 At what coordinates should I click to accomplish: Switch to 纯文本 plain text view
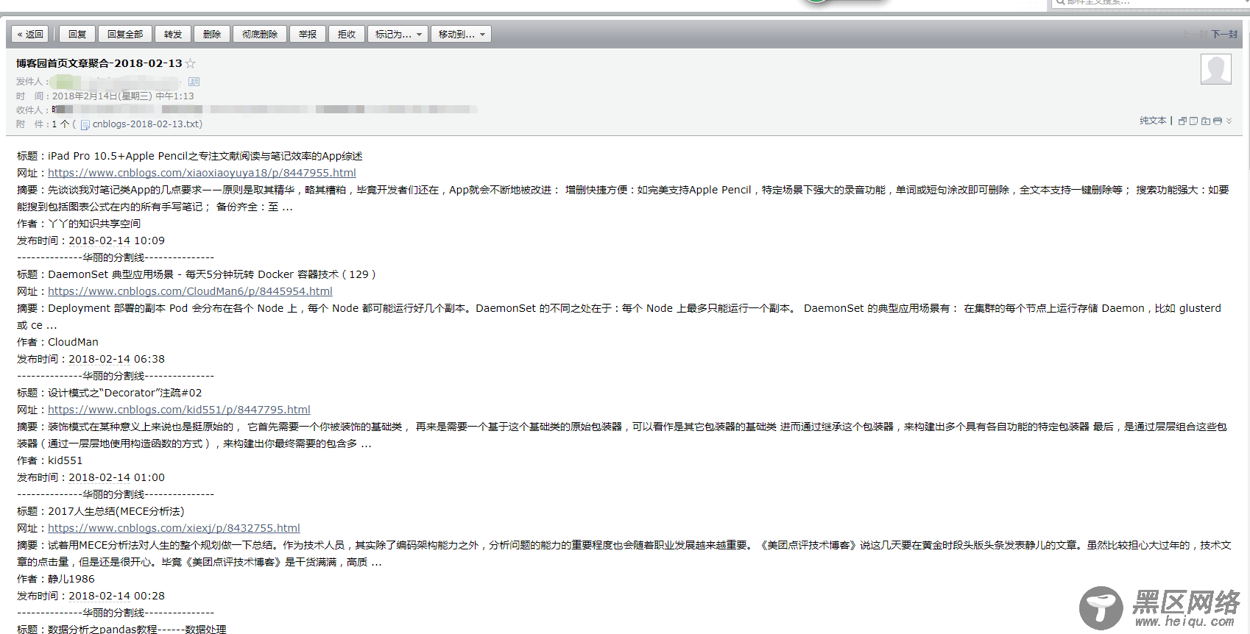pyautogui.click(x=1153, y=121)
